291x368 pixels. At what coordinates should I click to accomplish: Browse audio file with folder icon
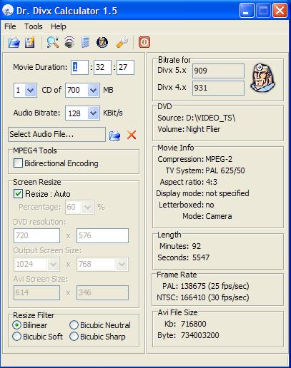tap(114, 136)
